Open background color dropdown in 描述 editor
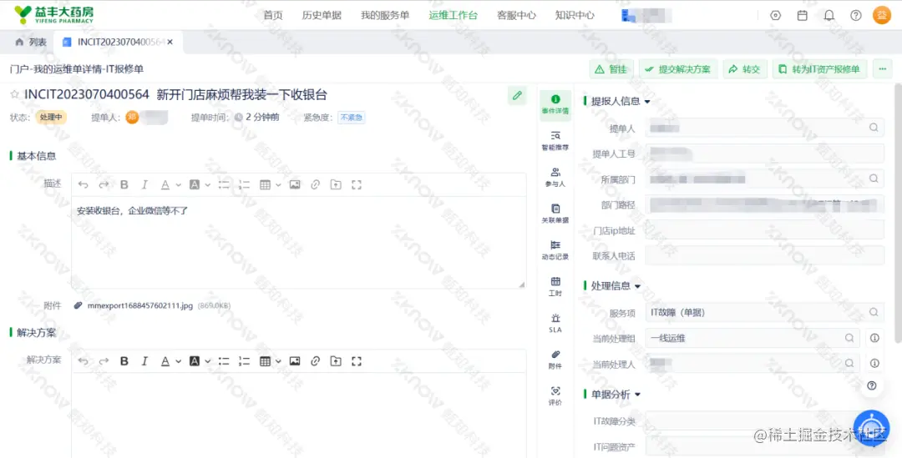Screen dimensions: 902x458 click(208, 185)
